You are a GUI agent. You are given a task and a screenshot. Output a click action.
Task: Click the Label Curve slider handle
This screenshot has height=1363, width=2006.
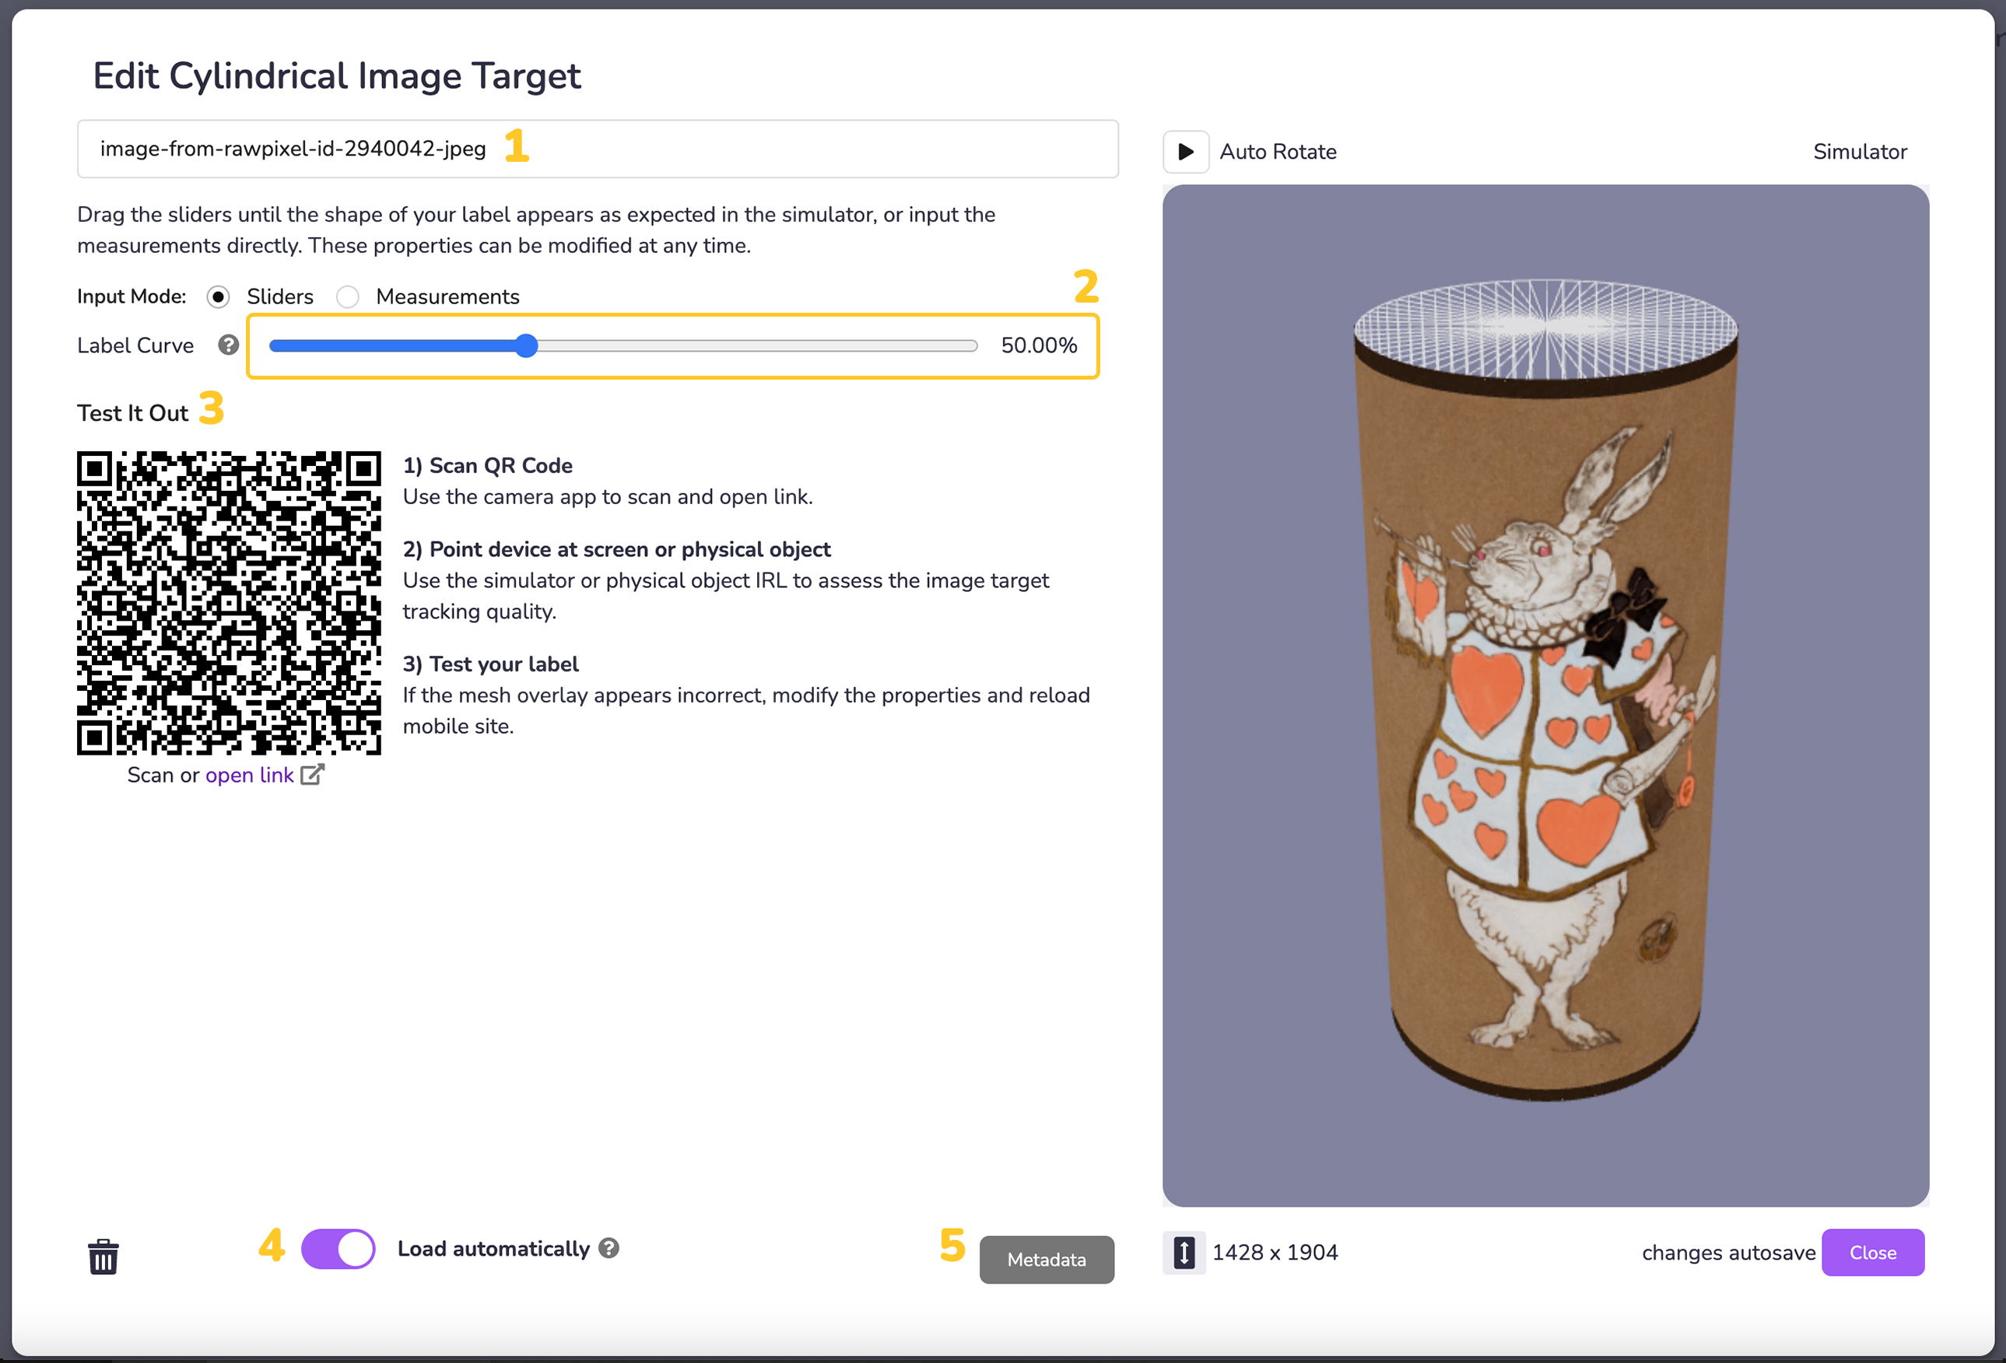pyautogui.click(x=527, y=346)
